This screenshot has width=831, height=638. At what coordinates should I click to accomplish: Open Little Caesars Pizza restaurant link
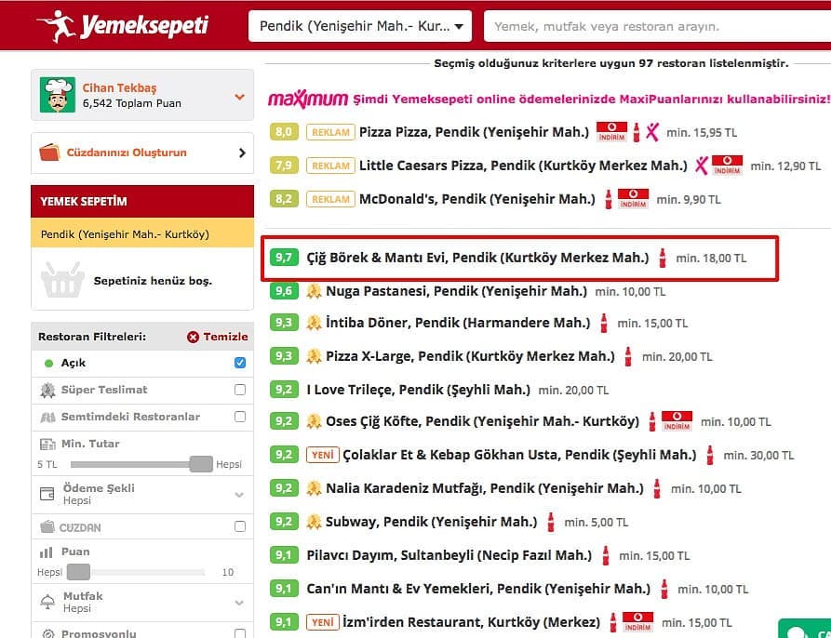523,166
